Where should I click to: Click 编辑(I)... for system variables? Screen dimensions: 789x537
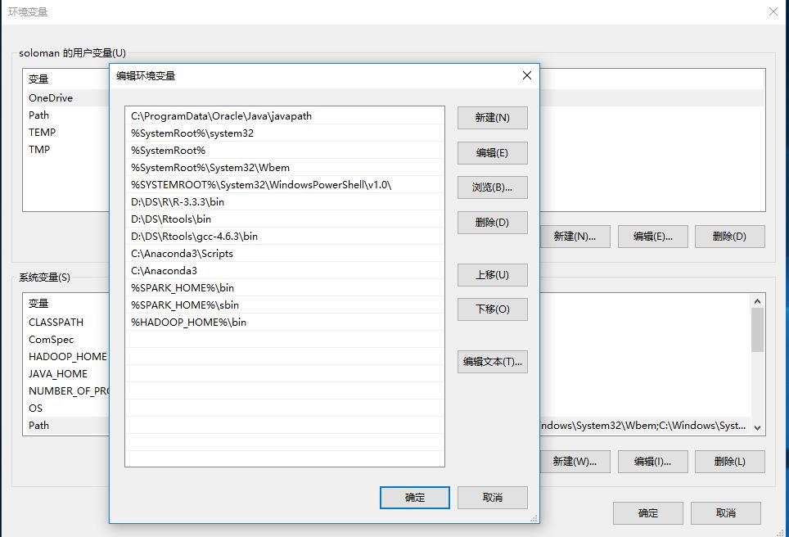click(652, 462)
